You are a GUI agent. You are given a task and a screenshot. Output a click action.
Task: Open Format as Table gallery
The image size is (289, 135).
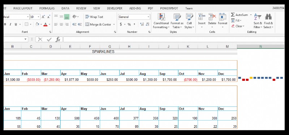(177, 21)
